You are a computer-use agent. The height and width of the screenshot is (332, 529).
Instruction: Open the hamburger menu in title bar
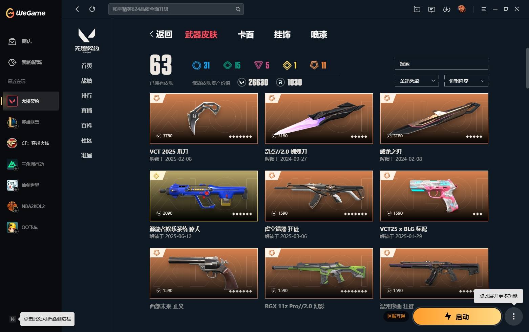pos(484,9)
